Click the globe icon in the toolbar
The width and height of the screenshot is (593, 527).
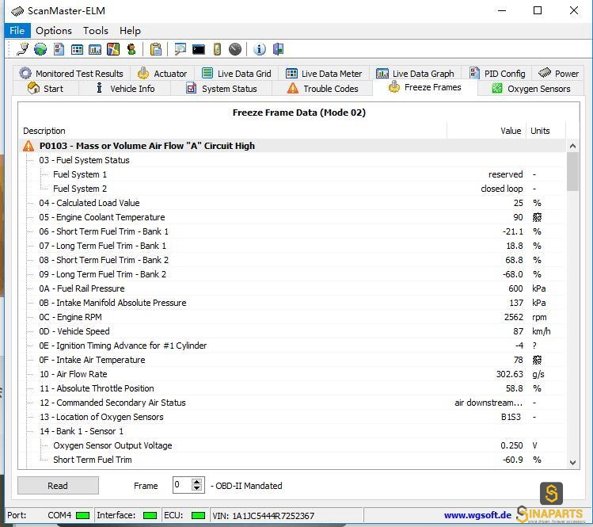coord(40,49)
